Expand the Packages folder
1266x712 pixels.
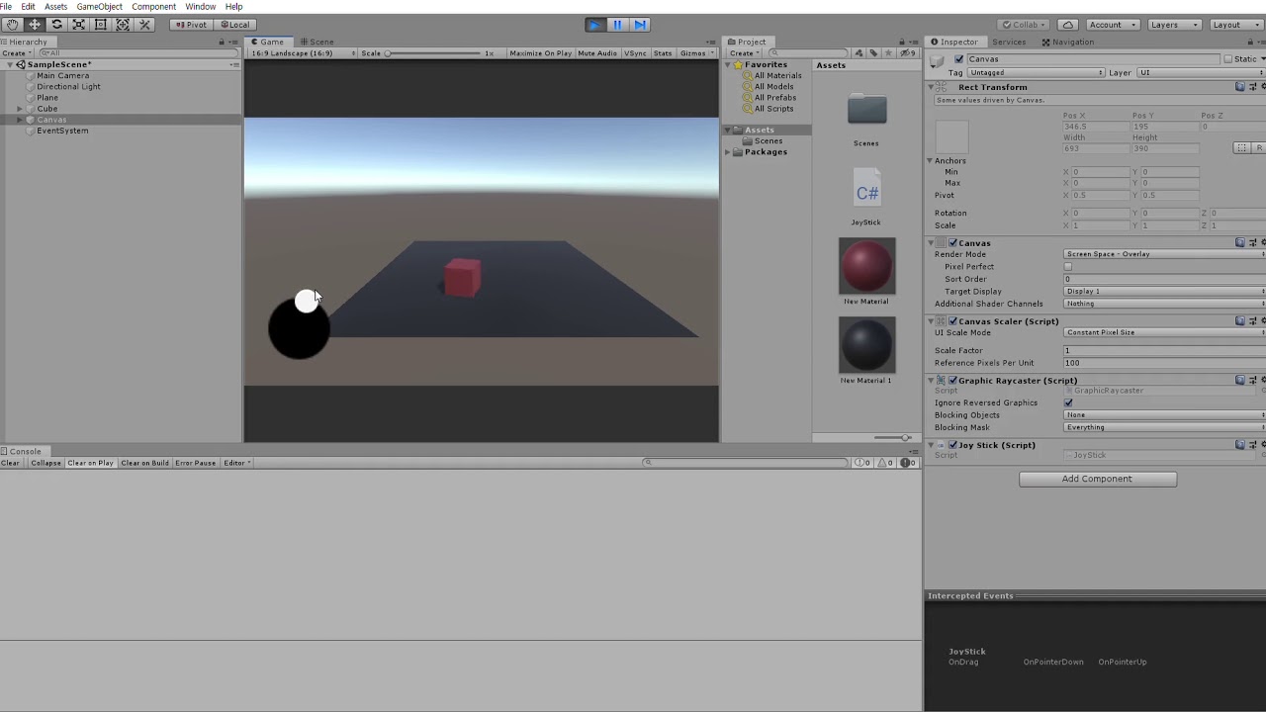[x=728, y=152]
